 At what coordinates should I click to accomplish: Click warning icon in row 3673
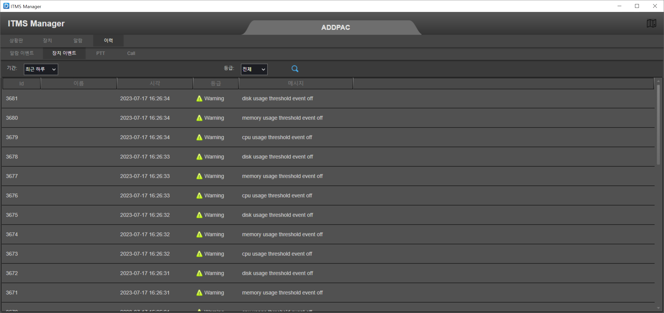[199, 254]
